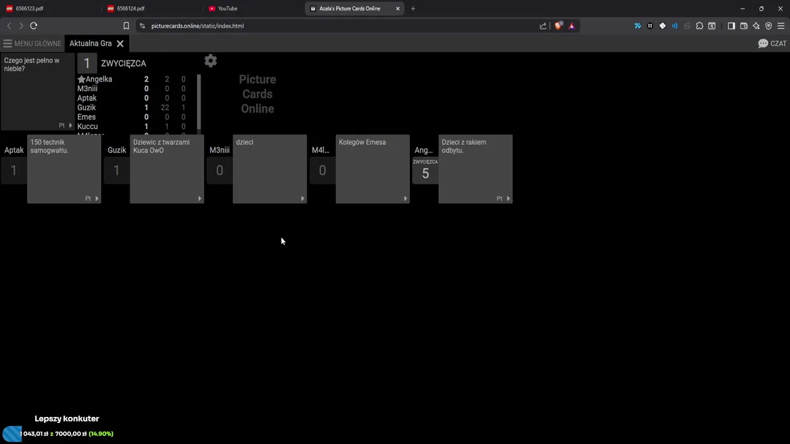Click Aptak's vote count box

point(14,171)
